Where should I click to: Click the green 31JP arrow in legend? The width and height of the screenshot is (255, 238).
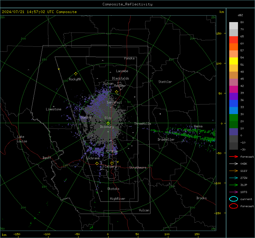pos(233,185)
